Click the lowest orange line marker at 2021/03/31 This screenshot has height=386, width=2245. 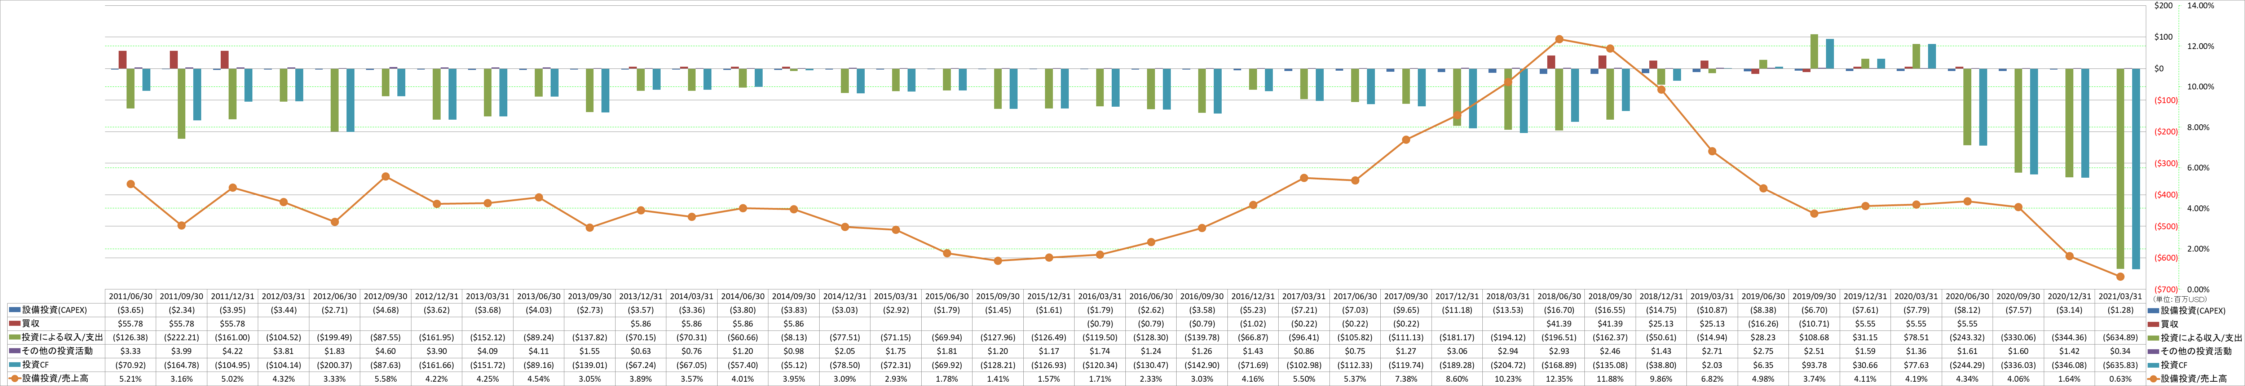[2120, 277]
